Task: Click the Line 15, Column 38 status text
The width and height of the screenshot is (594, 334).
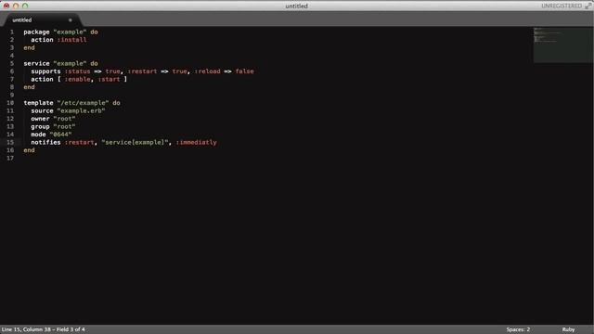Action: tap(44, 329)
